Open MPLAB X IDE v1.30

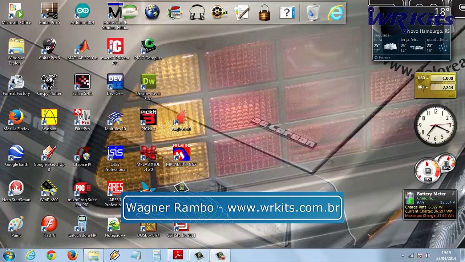pyautogui.click(x=148, y=158)
